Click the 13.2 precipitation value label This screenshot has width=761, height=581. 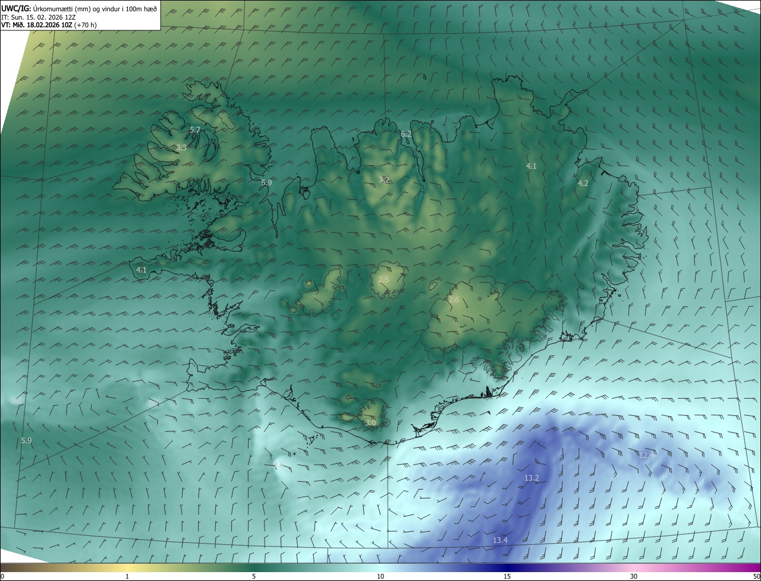pyautogui.click(x=532, y=478)
